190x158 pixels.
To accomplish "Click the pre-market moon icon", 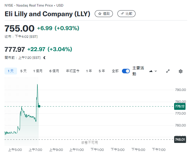I will [x=45, y=58].
